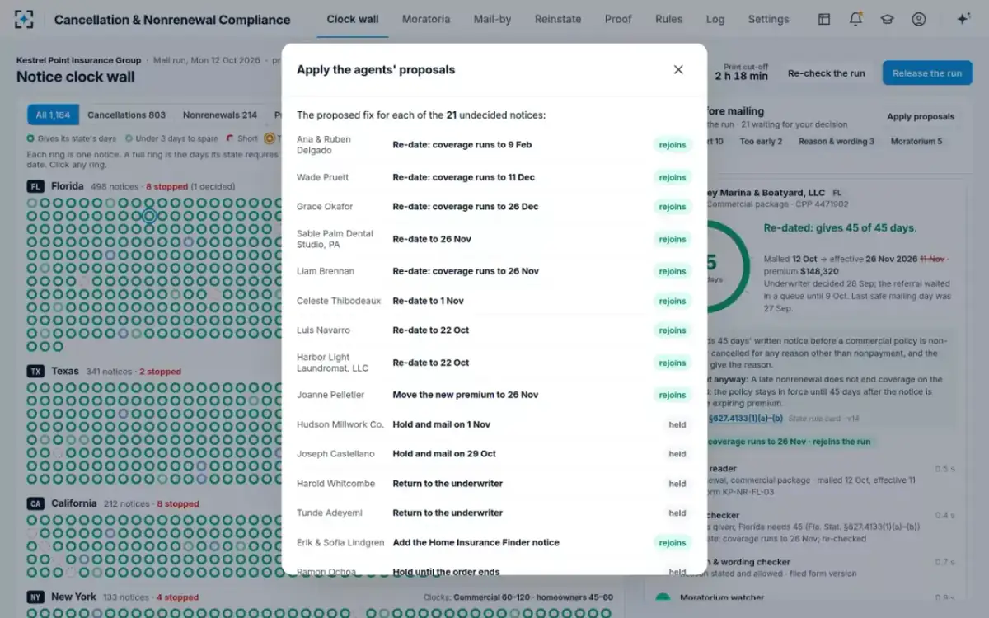Open the Settings tab

(768, 19)
